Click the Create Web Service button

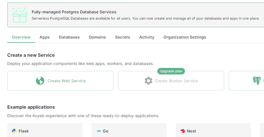tap(67, 81)
